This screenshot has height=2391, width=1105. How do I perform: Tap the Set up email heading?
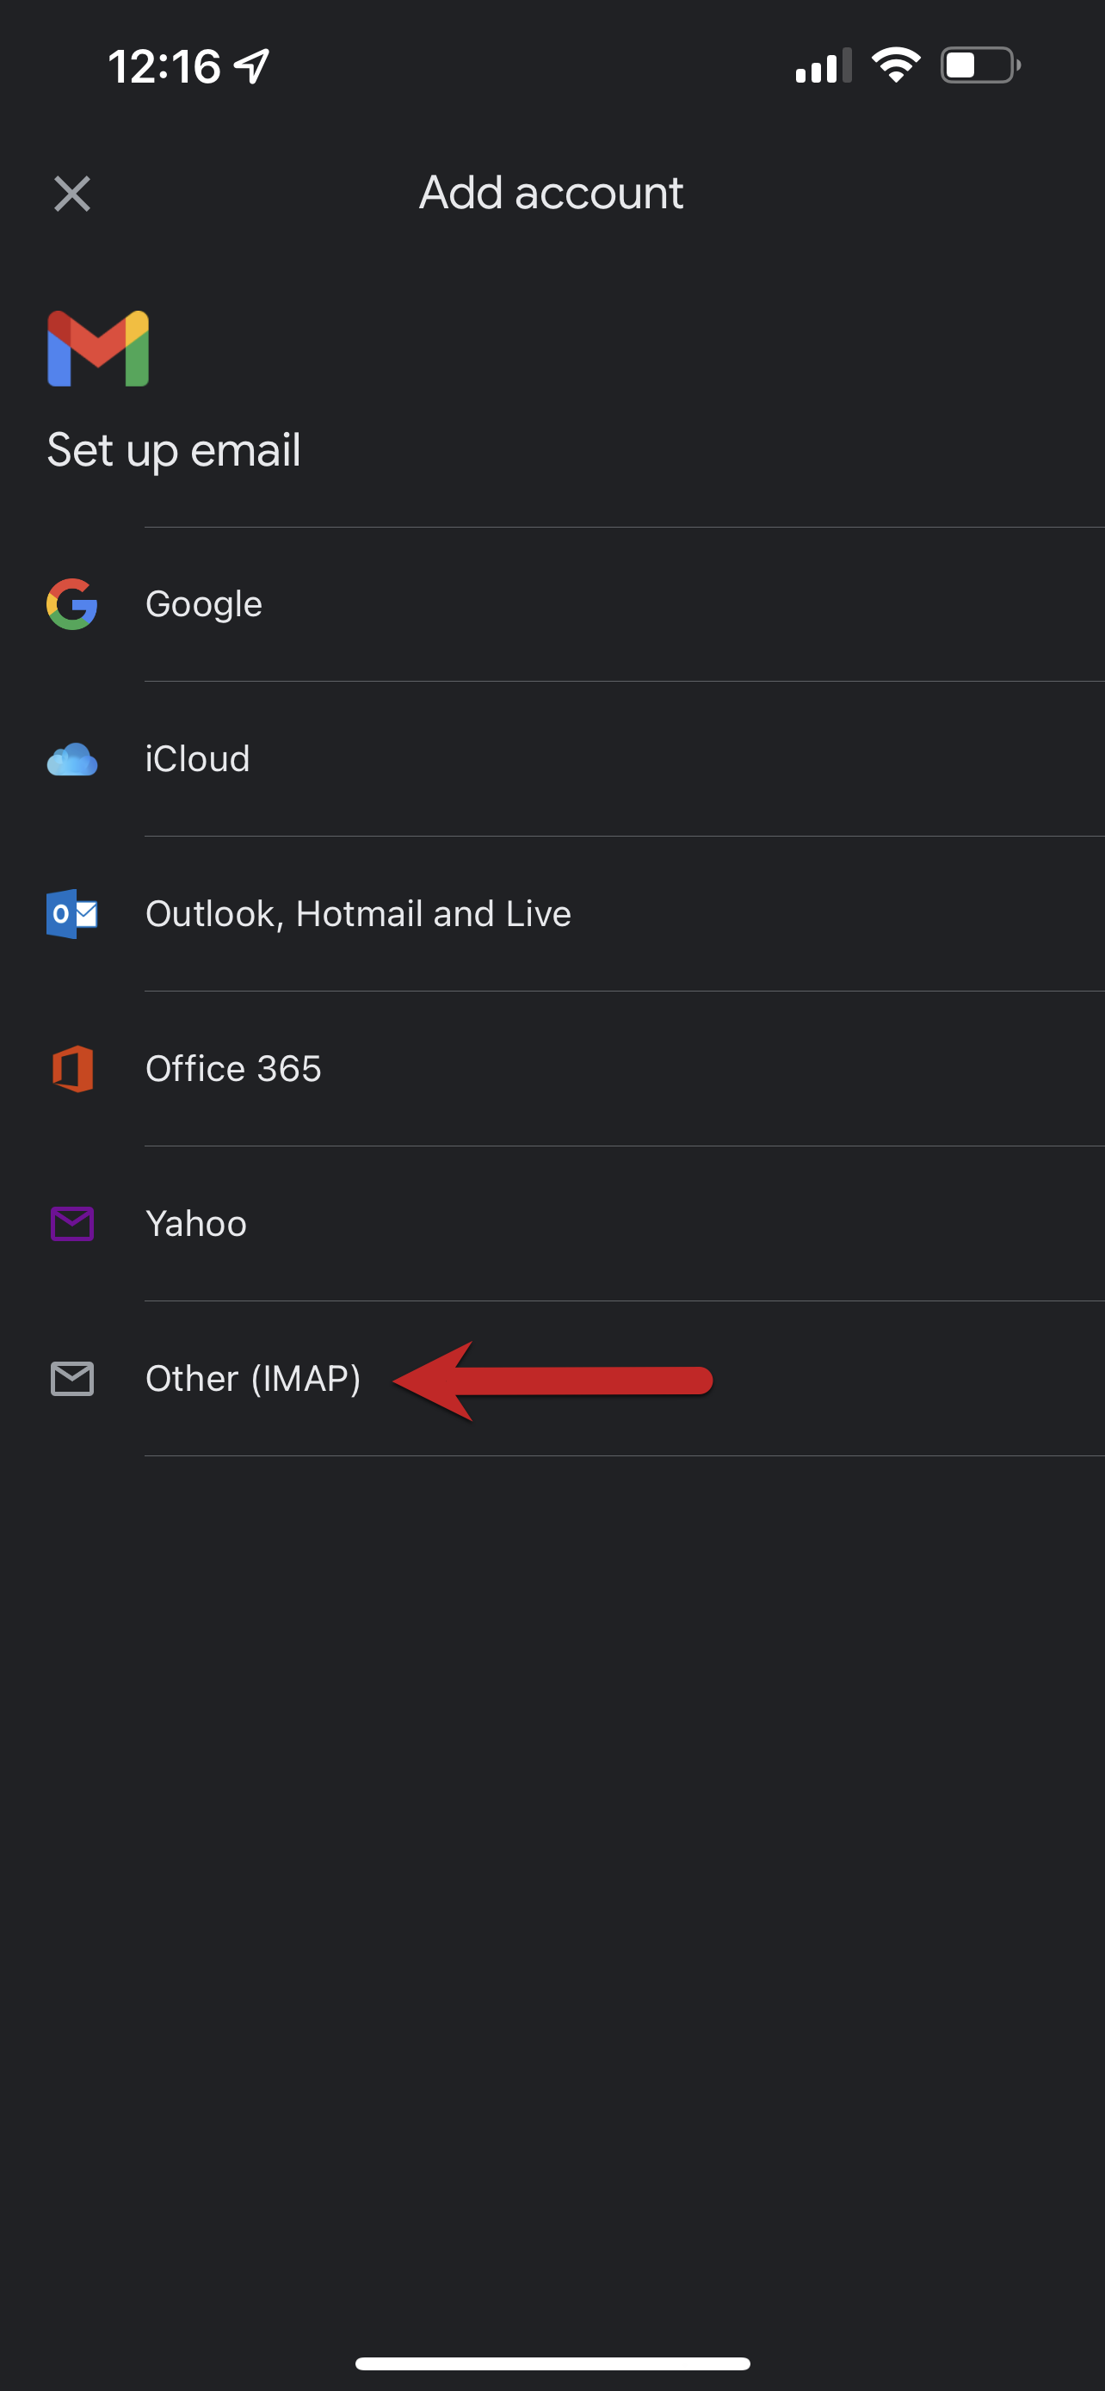point(174,451)
